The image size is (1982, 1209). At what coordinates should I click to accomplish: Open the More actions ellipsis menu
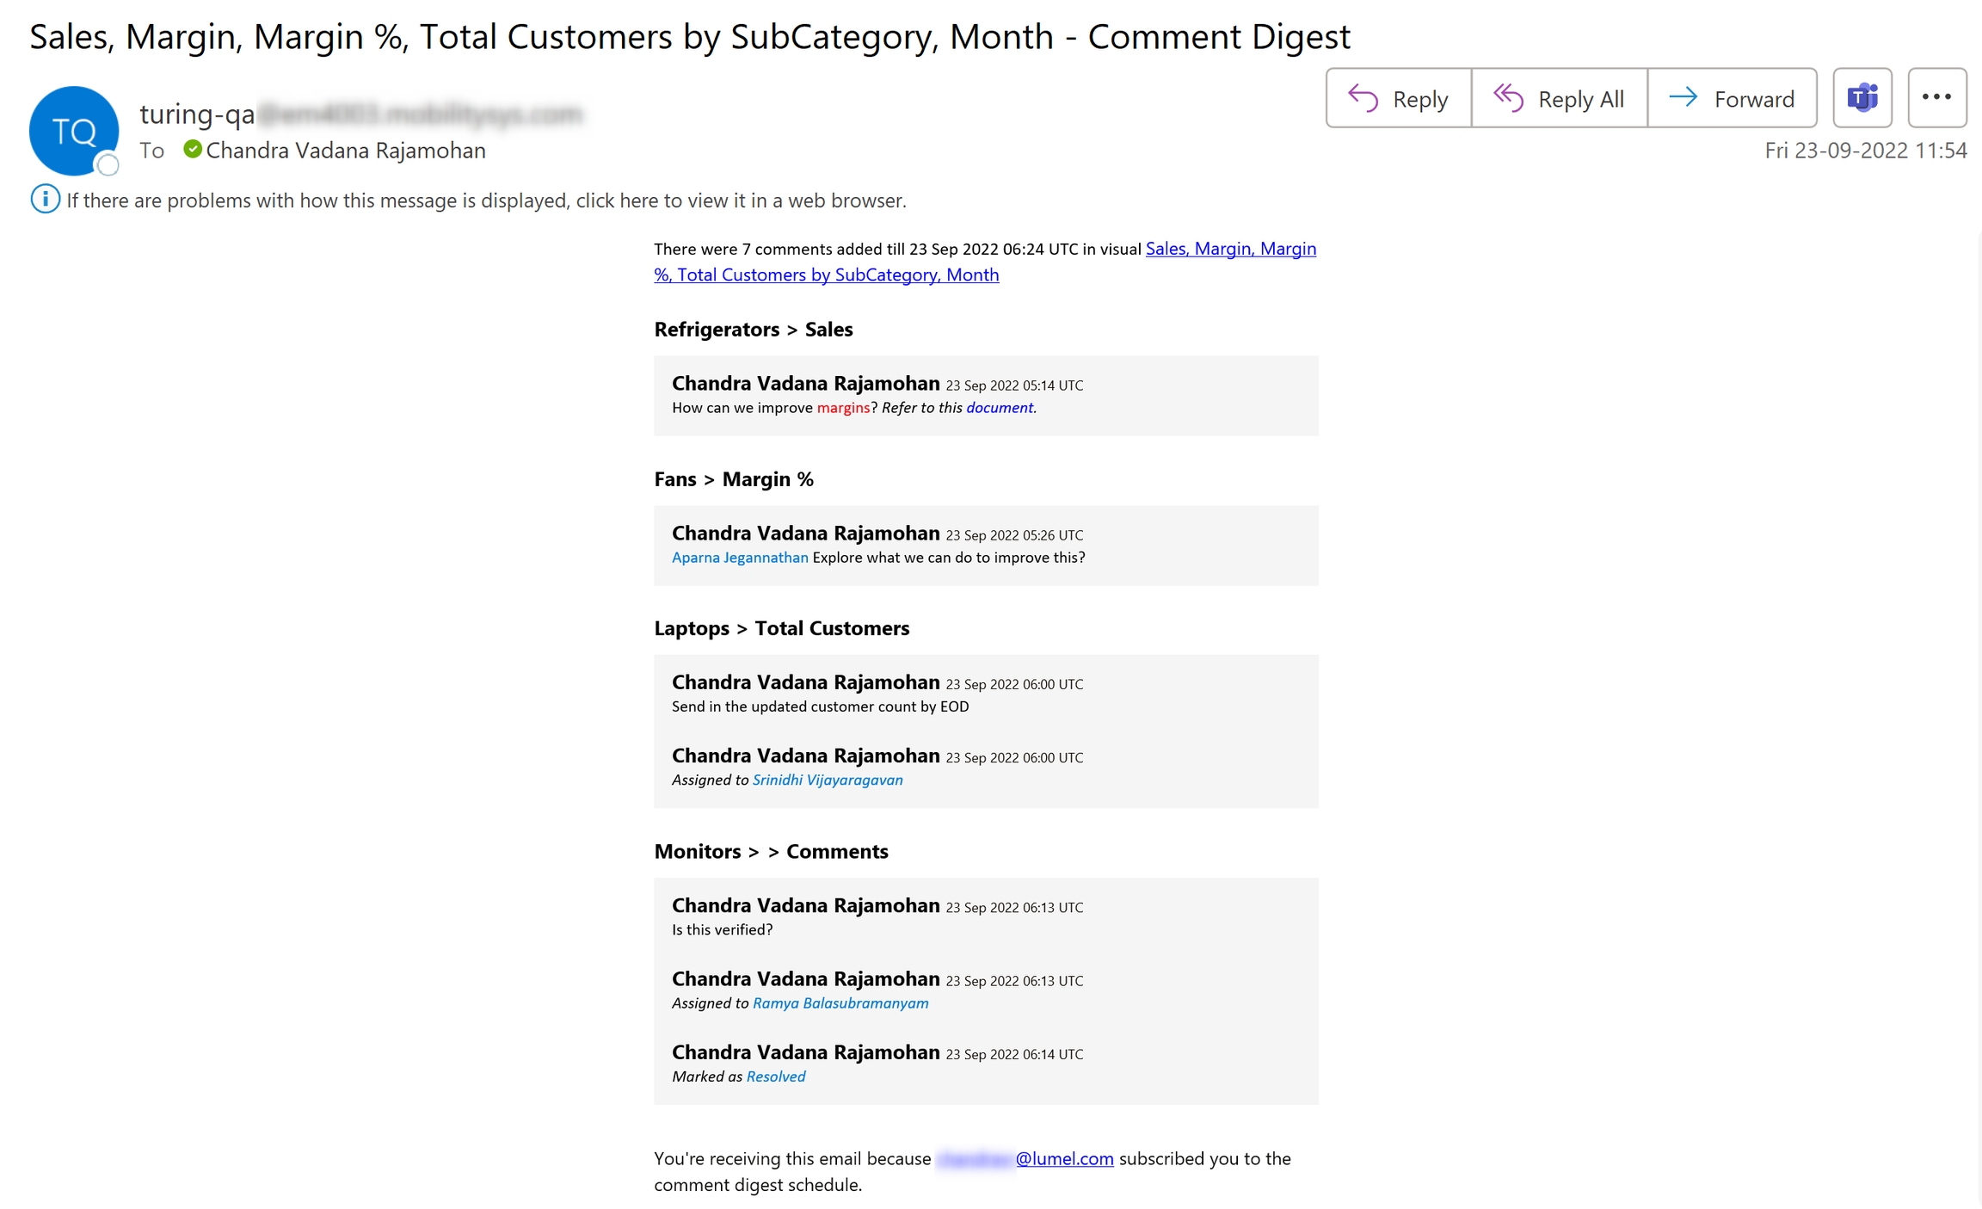1936,98
